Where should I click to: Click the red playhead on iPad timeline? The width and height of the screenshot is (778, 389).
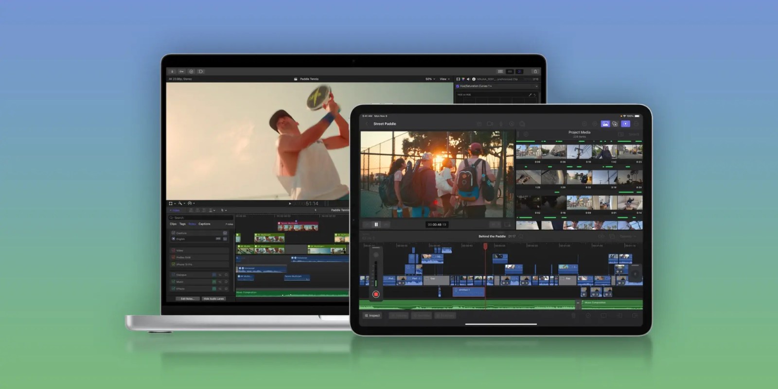pos(485,247)
